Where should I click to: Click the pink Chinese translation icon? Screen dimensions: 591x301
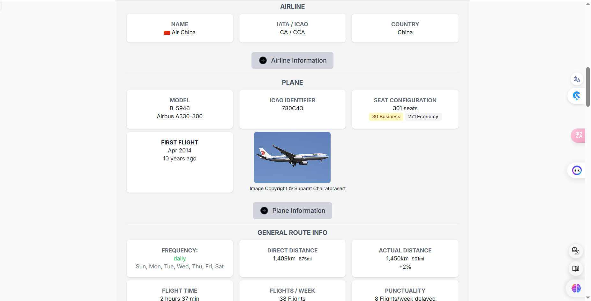[578, 135]
